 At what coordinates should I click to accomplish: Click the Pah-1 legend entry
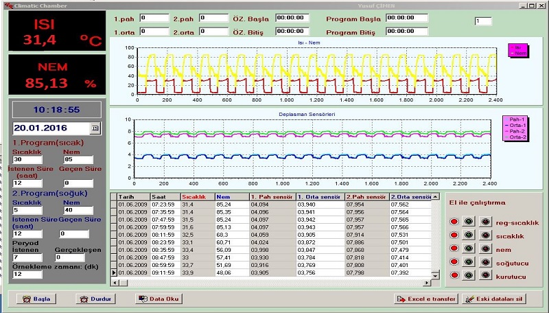coord(515,119)
